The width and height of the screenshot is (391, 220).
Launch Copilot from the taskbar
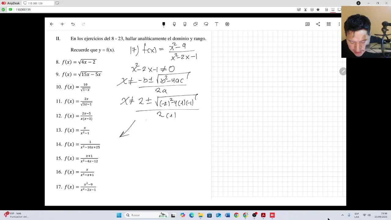coord(183,215)
